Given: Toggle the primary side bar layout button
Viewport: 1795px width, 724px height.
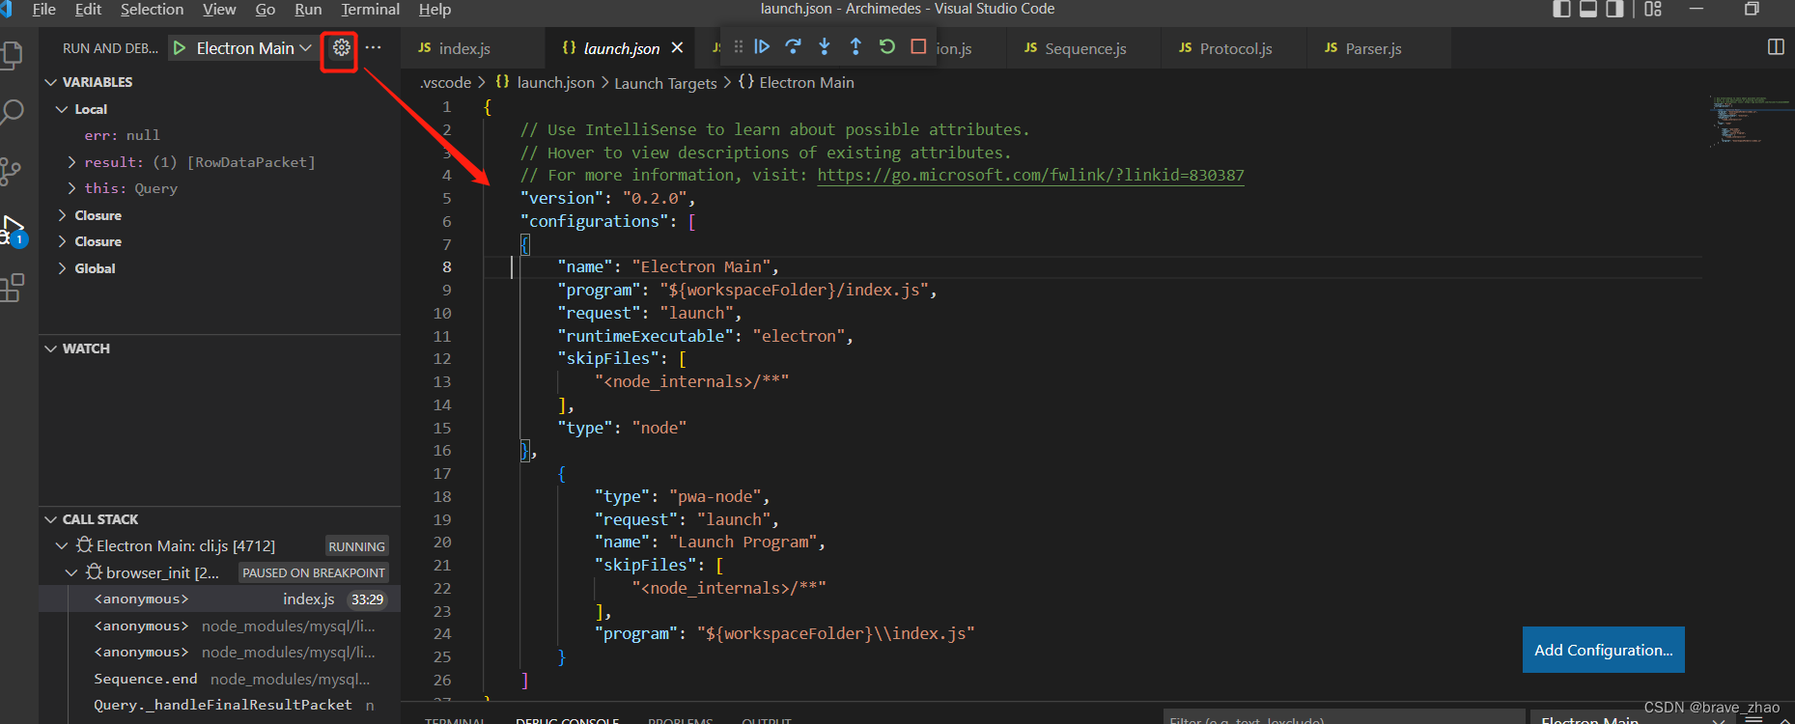Looking at the screenshot, I should (x=1561, y=9).
